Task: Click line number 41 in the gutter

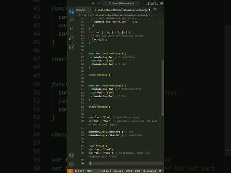Action: (x=82, y=53)
